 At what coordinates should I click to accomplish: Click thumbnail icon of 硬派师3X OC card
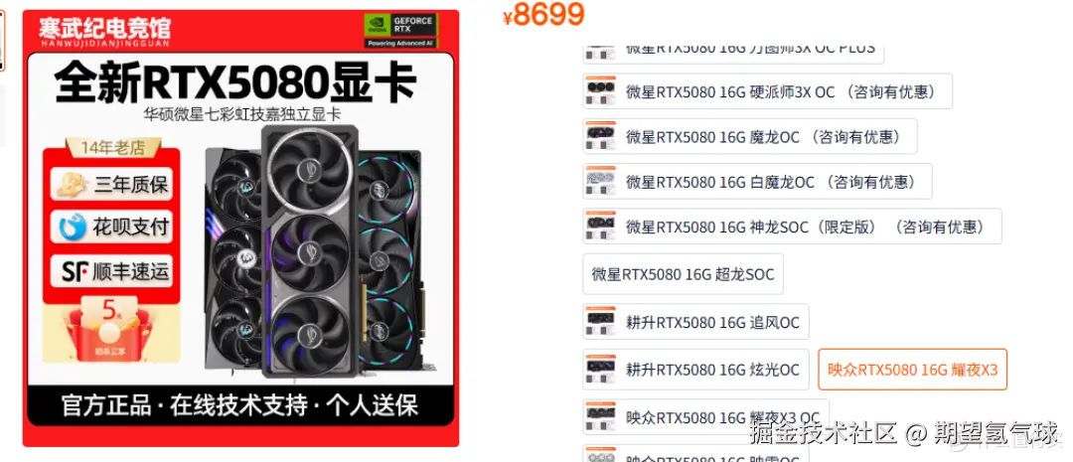(600, 91)
